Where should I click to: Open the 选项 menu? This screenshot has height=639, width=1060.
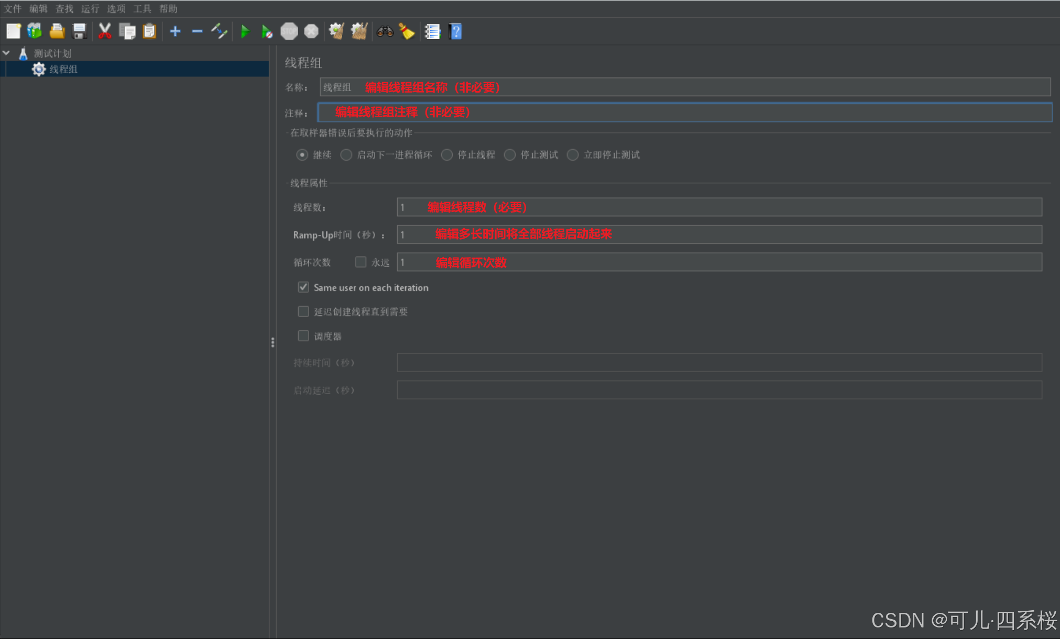[116, 9]
